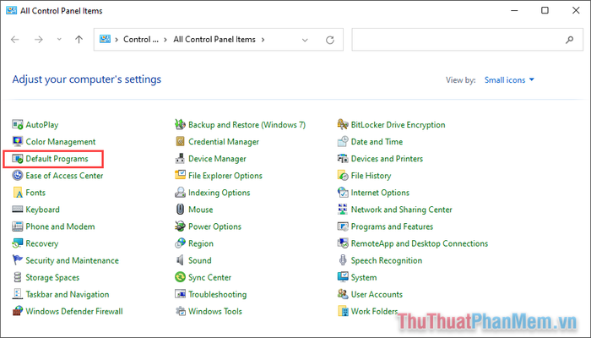Open the User Accounts link
This screenshot has height=338, width=591.
(377, 294)
